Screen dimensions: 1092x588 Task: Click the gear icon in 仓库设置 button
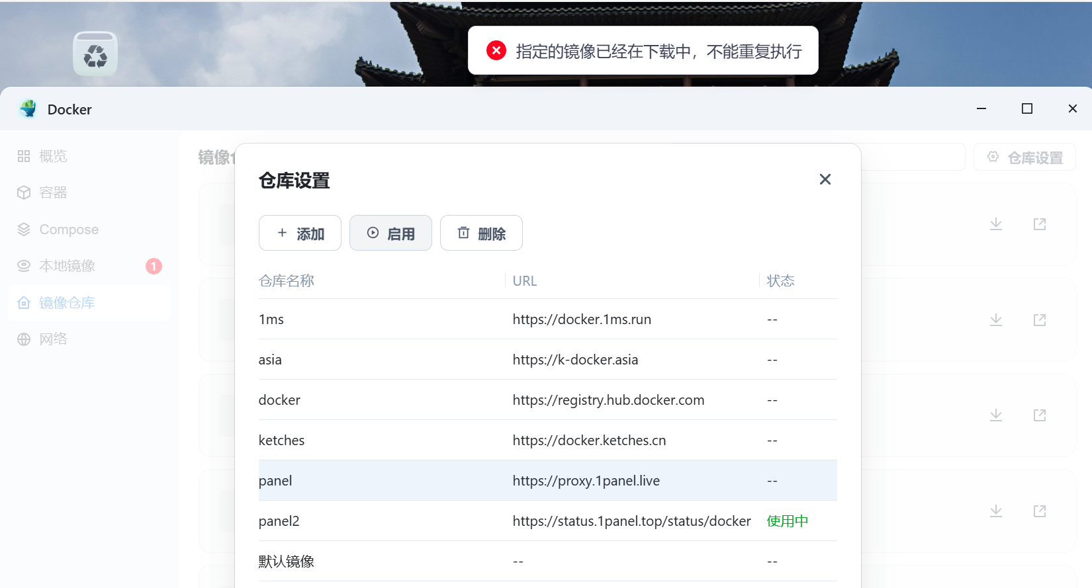pos(993,157)
